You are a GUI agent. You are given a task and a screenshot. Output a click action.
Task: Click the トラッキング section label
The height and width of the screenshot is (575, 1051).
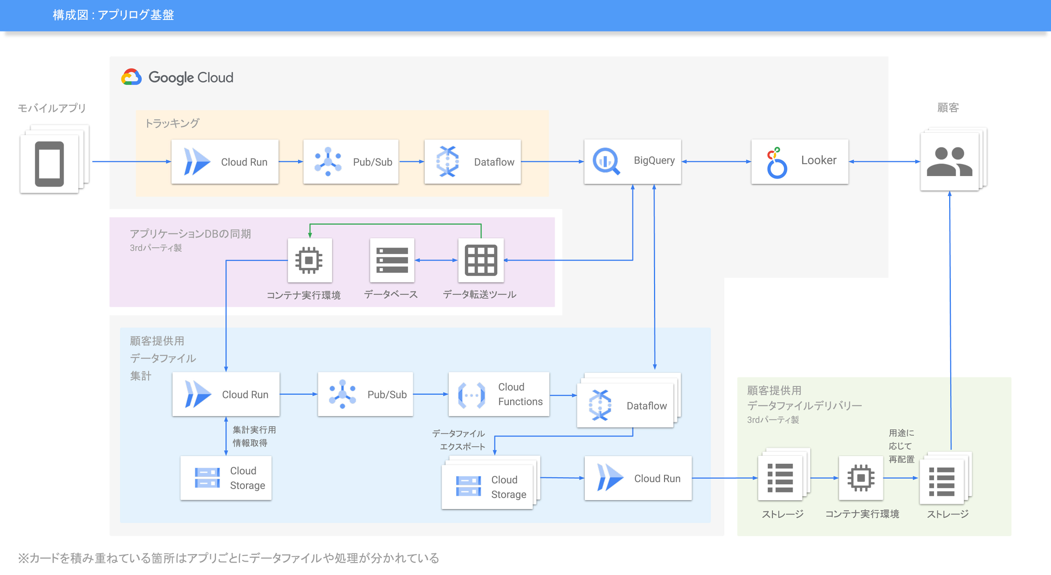click(172, 123)
